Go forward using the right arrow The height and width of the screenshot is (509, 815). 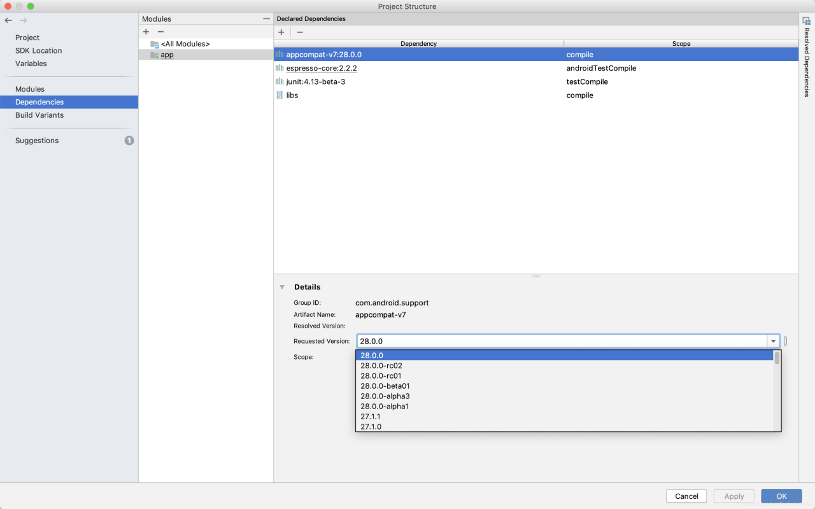24,20
